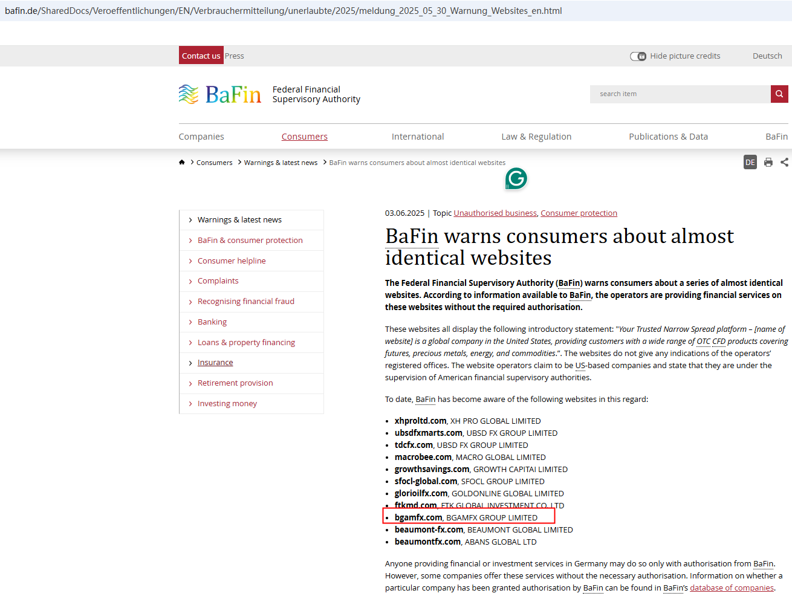Open the International main menu
The height and width of the screenshot is (596, 792).
click(x=418, y=137)
